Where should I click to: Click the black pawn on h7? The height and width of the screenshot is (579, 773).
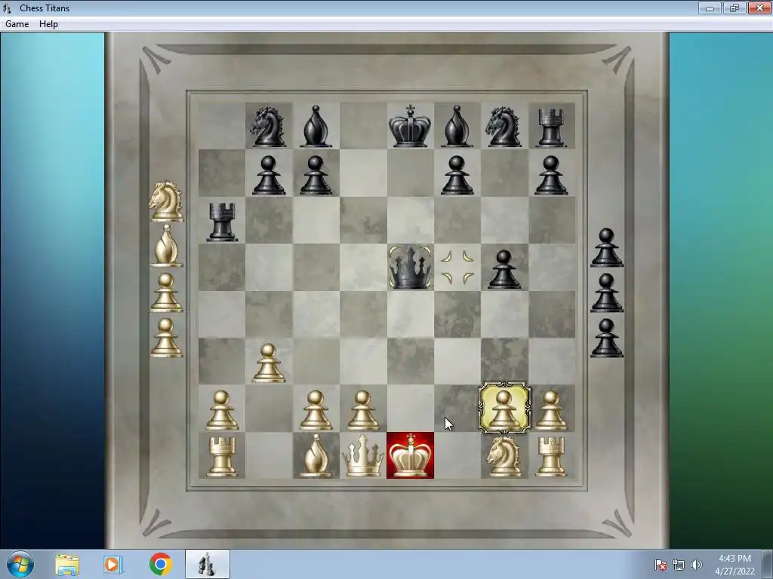coord(550,175)
